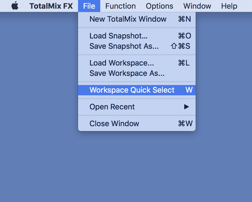The width and height of the screenshot is (252, 202).
Task: Choose Save Snapshot As…
Action: (x=124, y=46)
